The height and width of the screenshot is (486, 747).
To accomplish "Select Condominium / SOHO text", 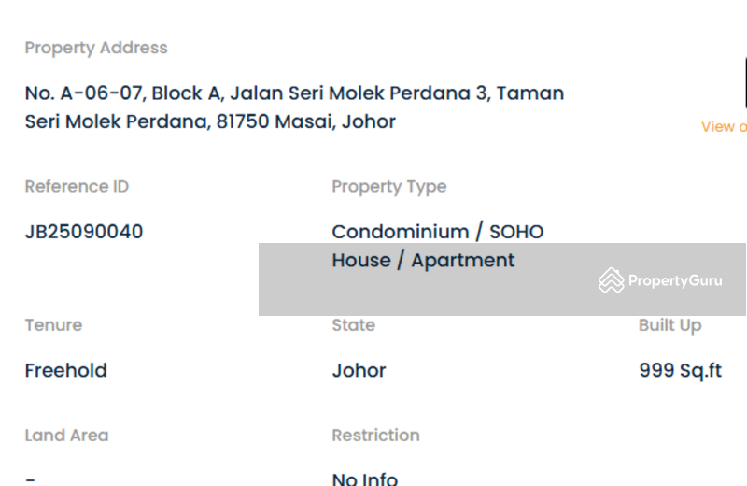I will 438,232.
